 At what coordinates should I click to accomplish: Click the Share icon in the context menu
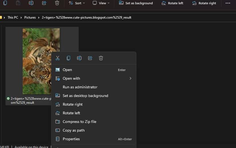pyautogui.click(x=90, y=58)
